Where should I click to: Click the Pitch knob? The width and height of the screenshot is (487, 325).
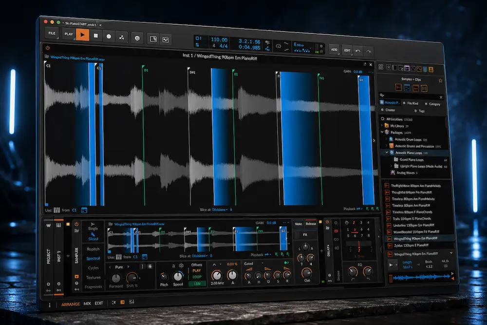[x=164, y=277]
